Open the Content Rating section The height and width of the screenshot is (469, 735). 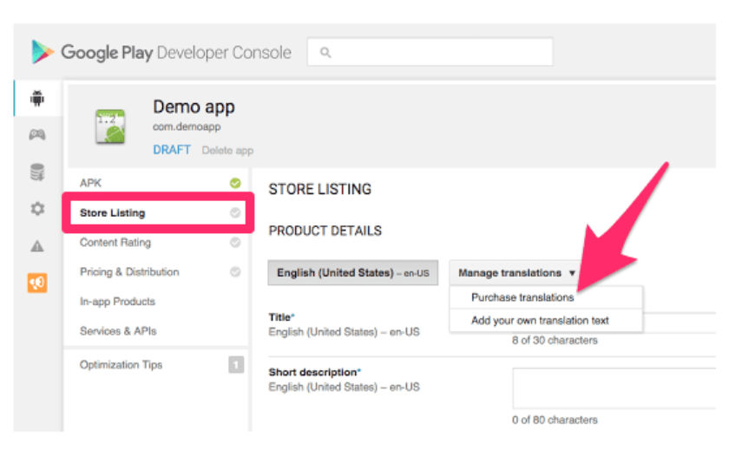tap(159, 243)
